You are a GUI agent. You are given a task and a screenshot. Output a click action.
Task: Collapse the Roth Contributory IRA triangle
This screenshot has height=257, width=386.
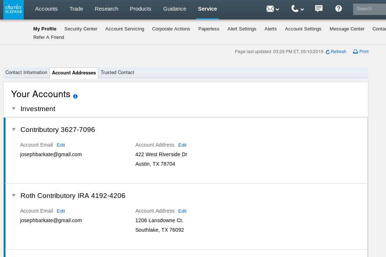tap(14, 195)
